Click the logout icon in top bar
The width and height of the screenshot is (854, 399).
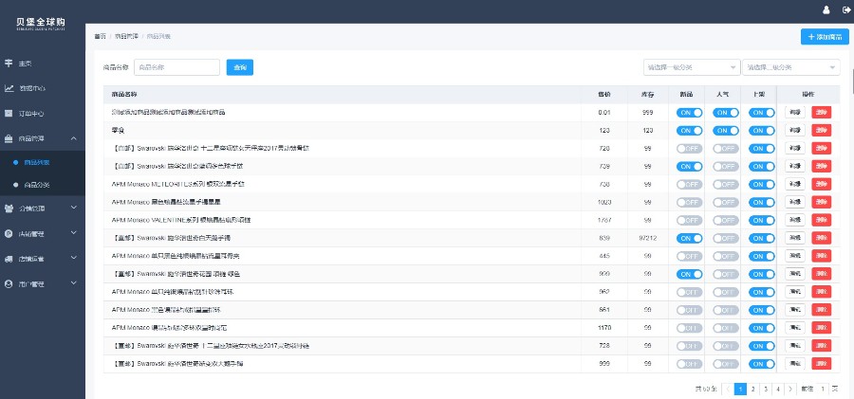click(845, 9)
